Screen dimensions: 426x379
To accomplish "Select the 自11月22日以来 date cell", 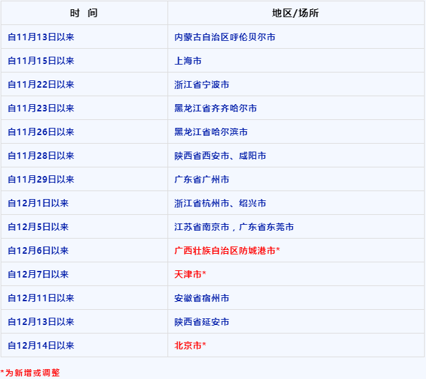I will pos(84,84).
